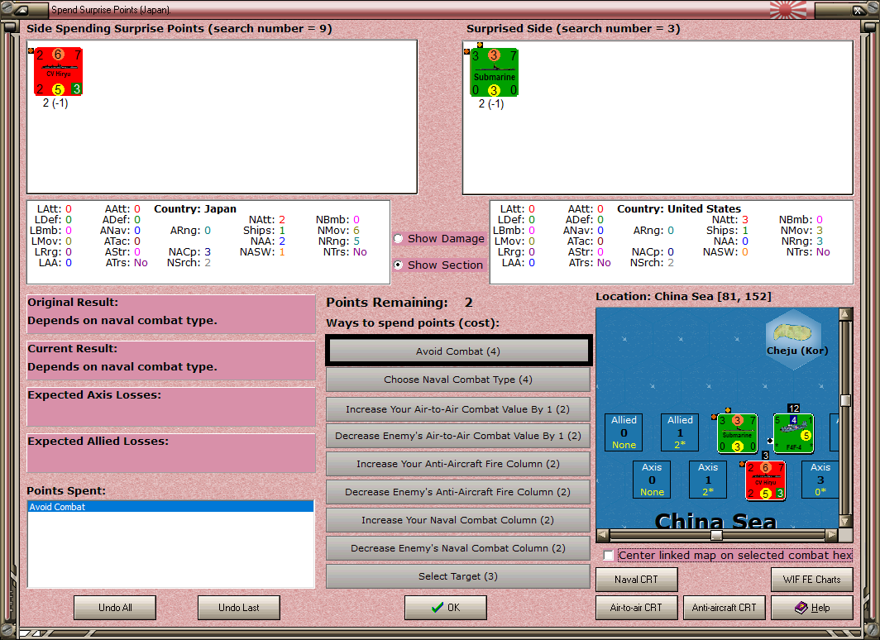
Task: Click map scroll right arrow
Action: [x=832, y=535]
